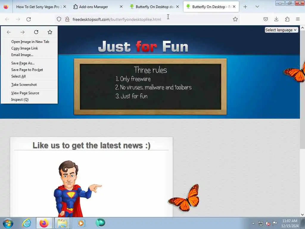
Task: Click the scrollbar down arrow
Action: pyautogui.click(x=303, y=215)
